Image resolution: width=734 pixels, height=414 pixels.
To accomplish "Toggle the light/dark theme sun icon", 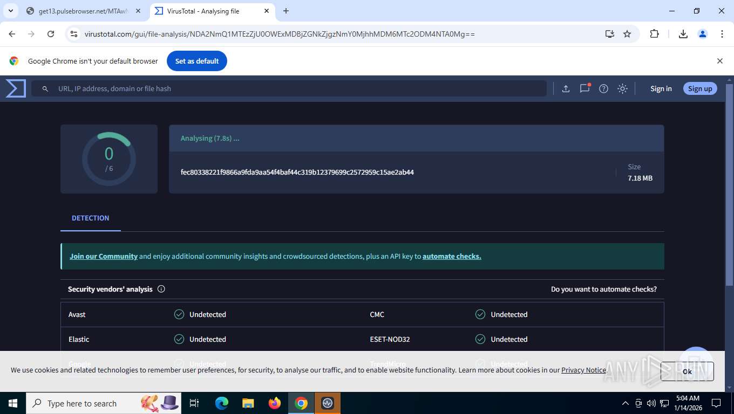I will point(622,89).
